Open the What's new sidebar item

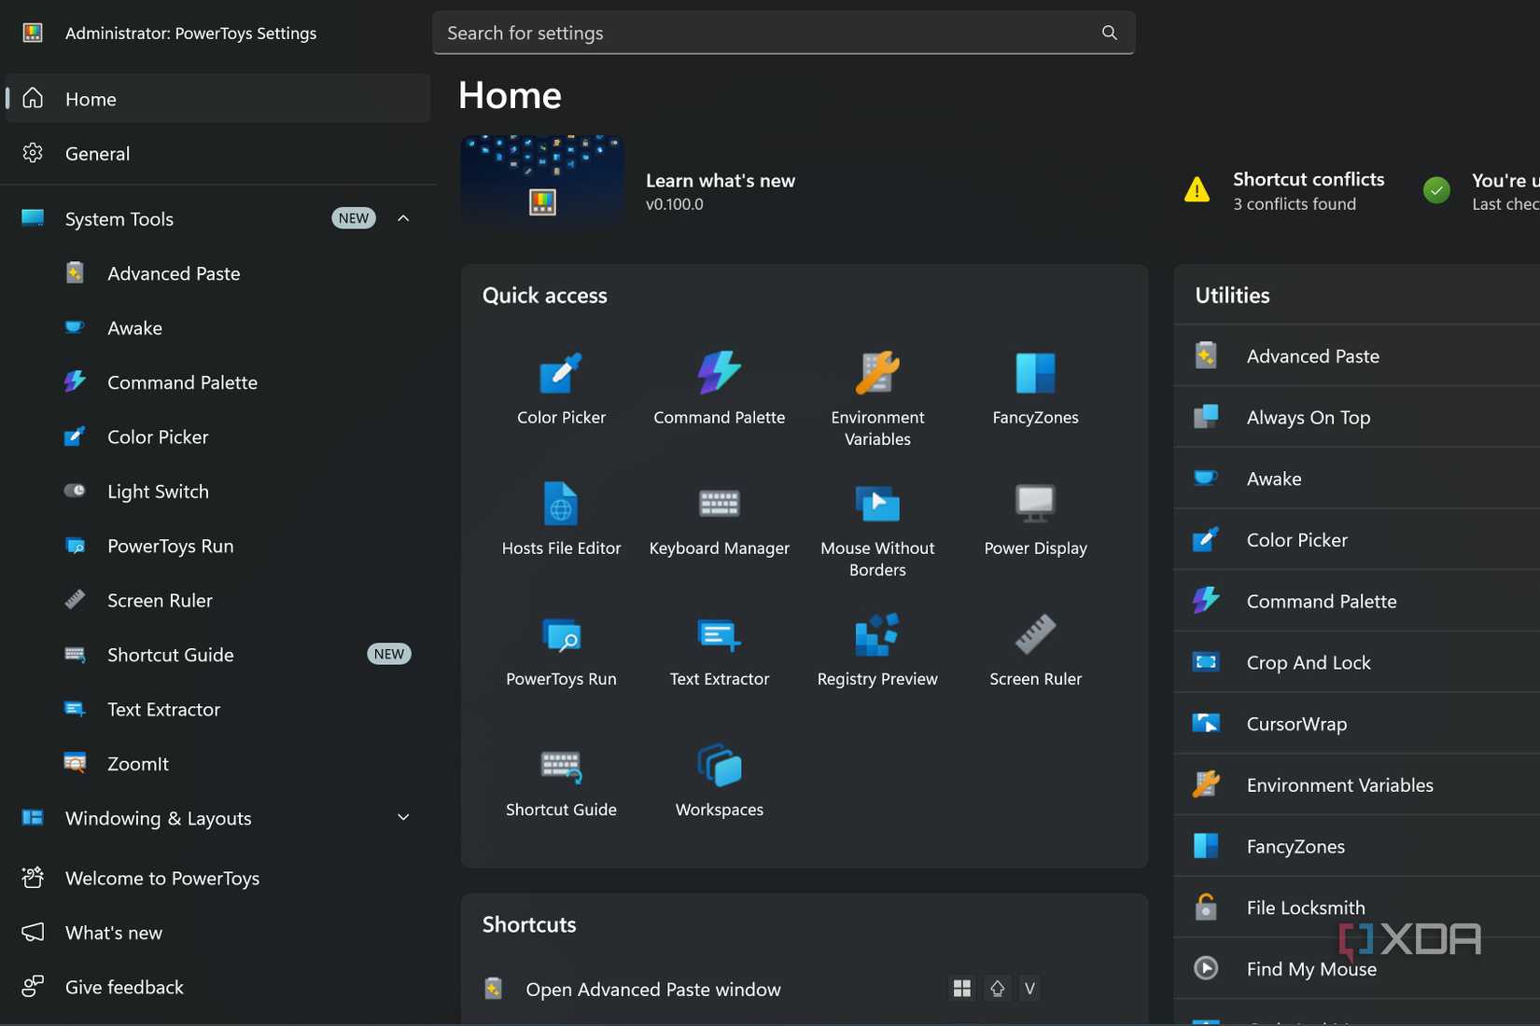tap(218, 933)
